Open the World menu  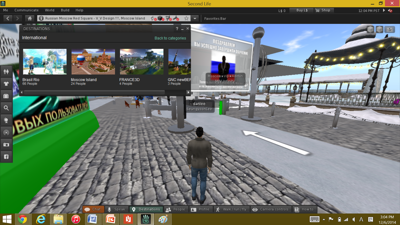[x=49, y=10]
